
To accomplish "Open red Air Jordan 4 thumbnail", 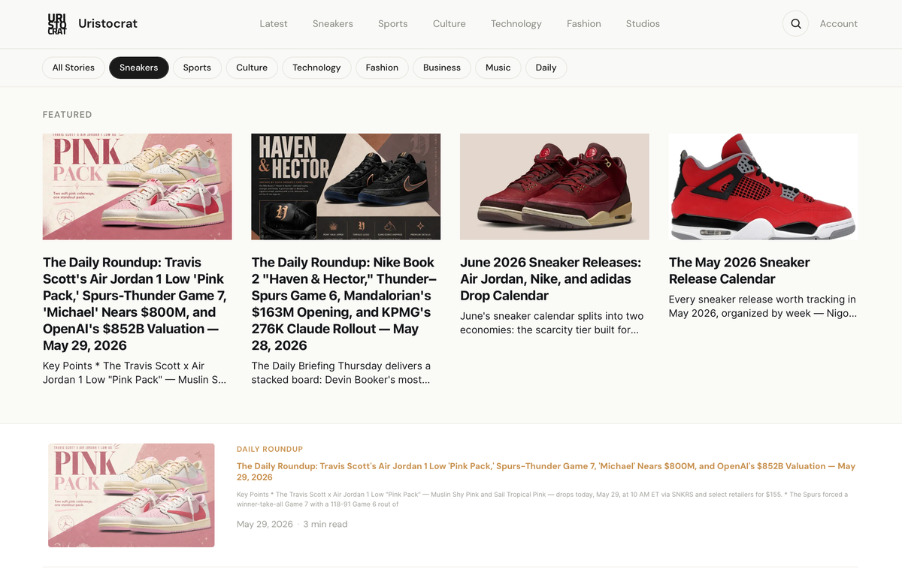I will coord(763,187).
